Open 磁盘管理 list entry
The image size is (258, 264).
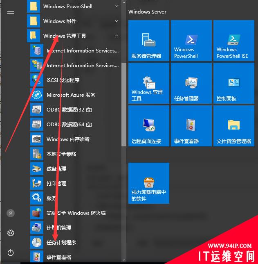pos(76,169)
